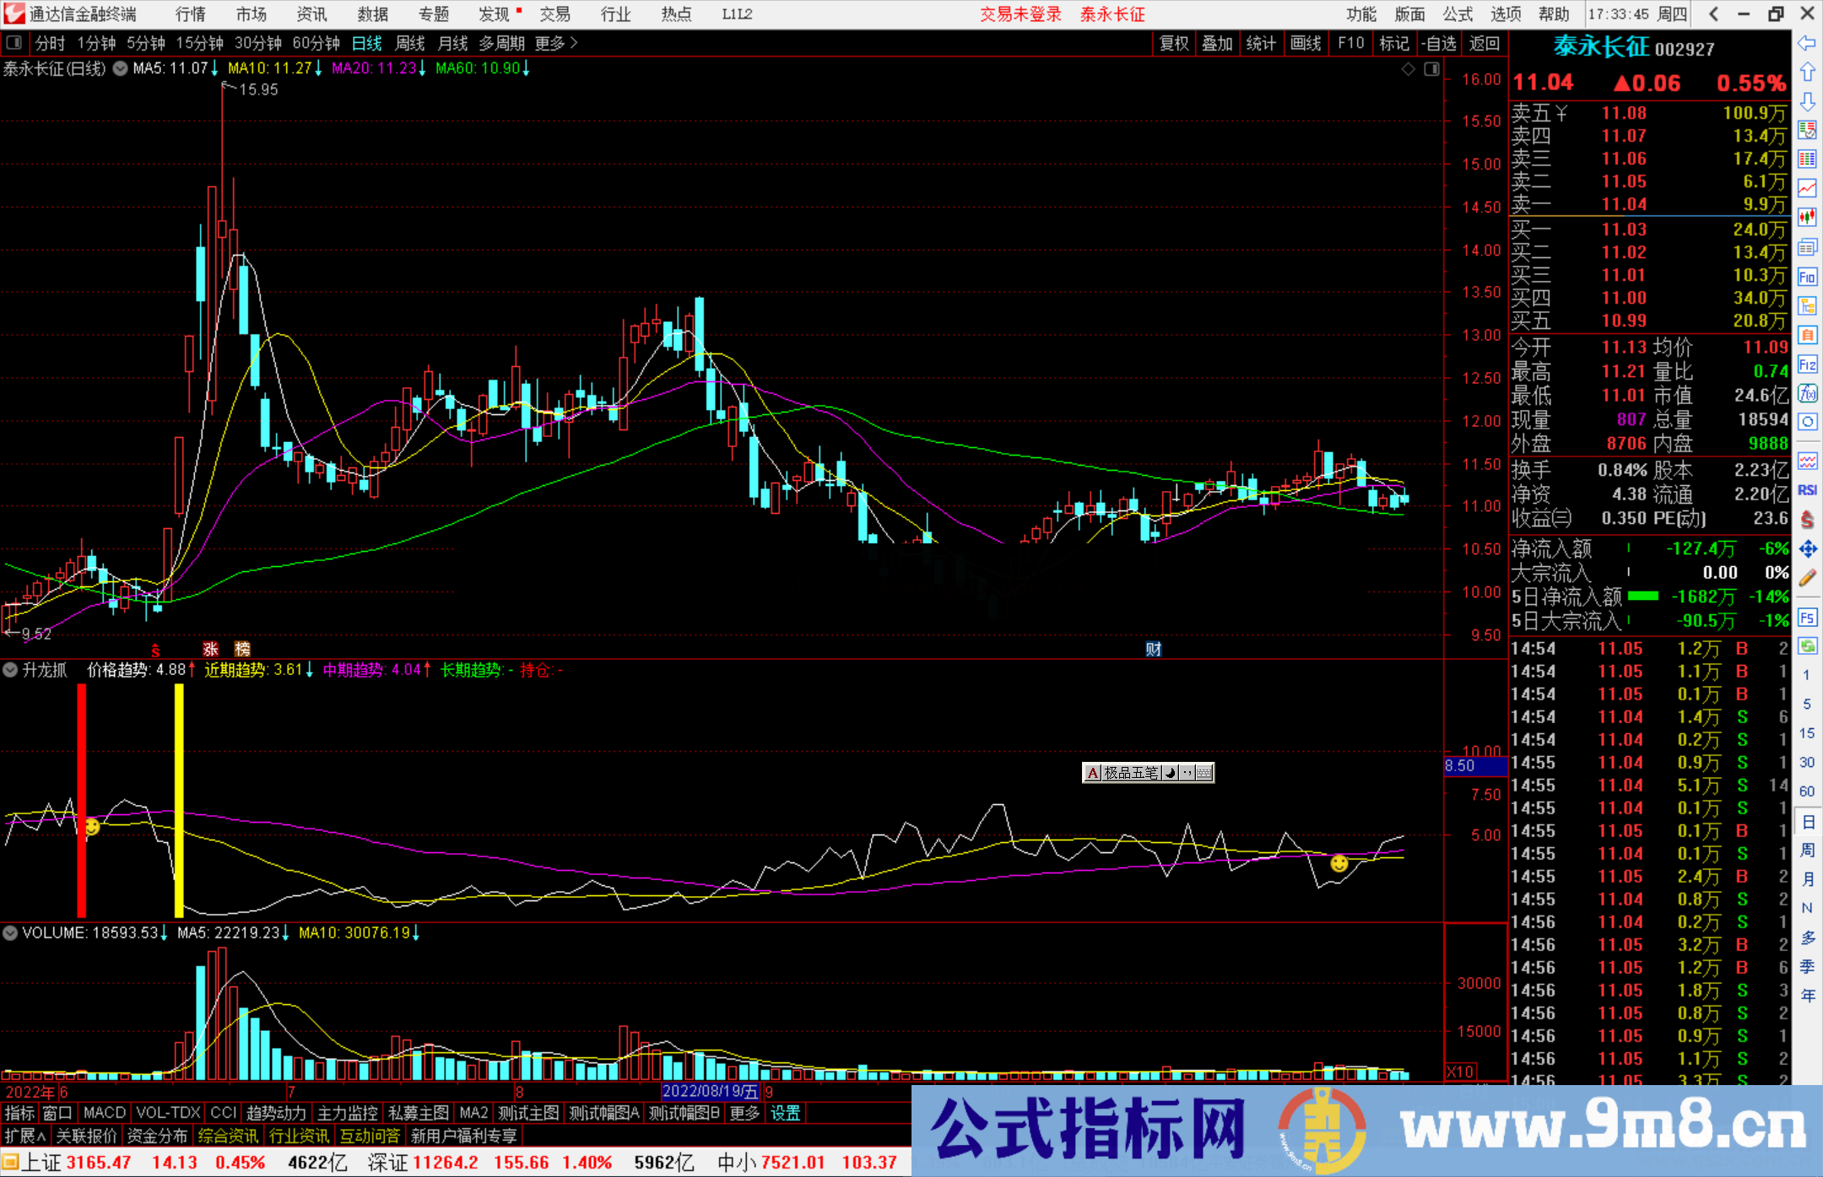Click the 5日净流入额 green progress bar

[1642, 597]
